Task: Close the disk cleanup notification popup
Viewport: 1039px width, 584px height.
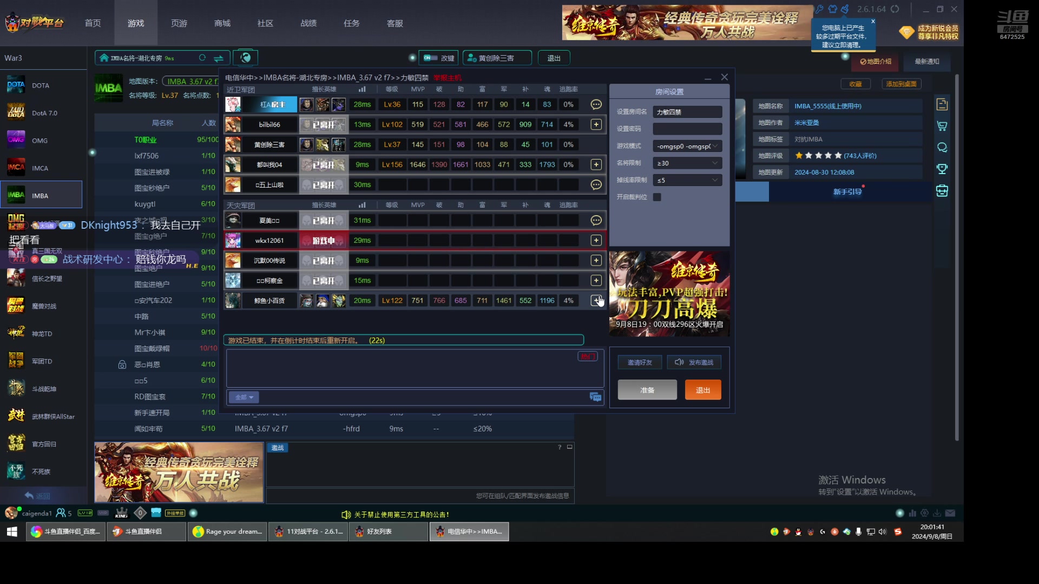Action: 873,22
